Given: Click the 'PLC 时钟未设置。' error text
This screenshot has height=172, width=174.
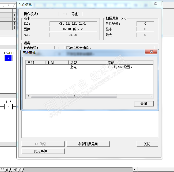Looking at the screenshot, I should click(120, 67).
